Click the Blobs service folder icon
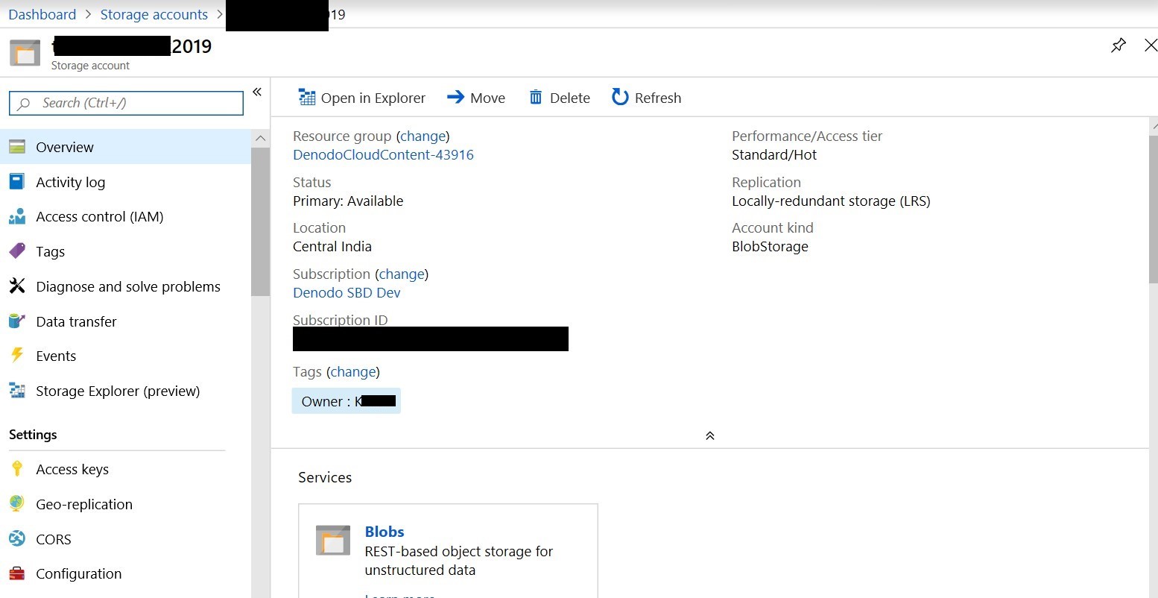The height and width of the screenshot is (598, 1158). [333, 541]
